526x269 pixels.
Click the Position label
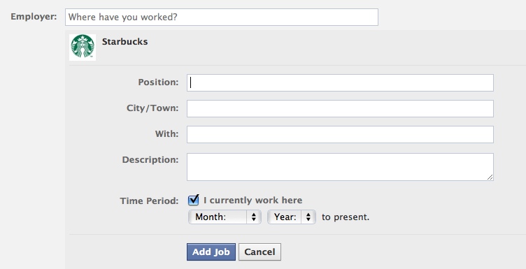158,82
